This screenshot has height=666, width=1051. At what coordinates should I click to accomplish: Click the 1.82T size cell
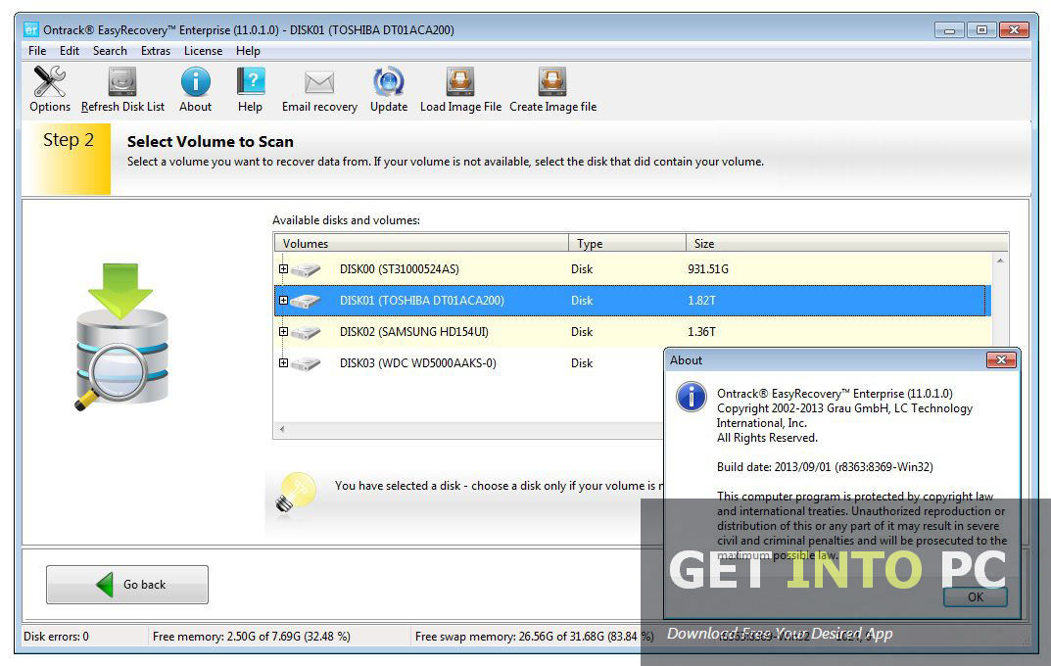point(701,301)
